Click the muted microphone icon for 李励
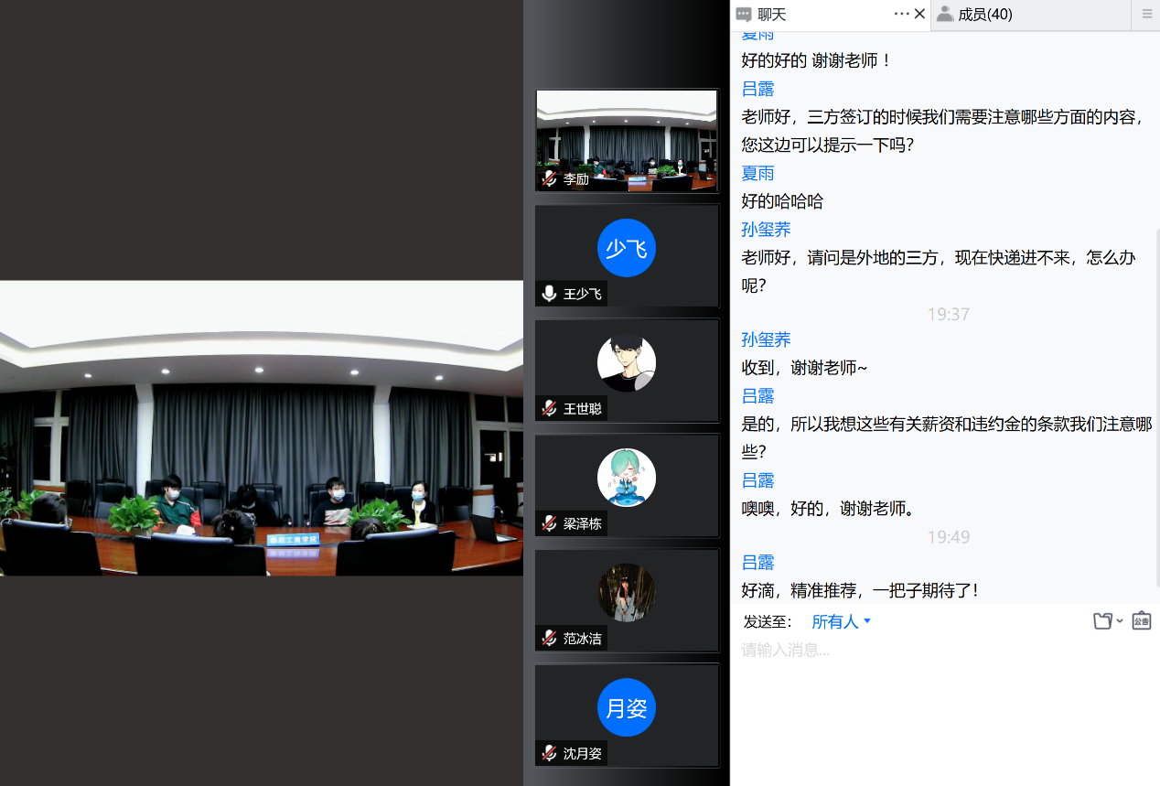The width and height of the screenshot is (1160, 786). click(549, 178)
